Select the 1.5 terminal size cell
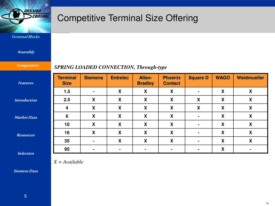 point(67,91)
